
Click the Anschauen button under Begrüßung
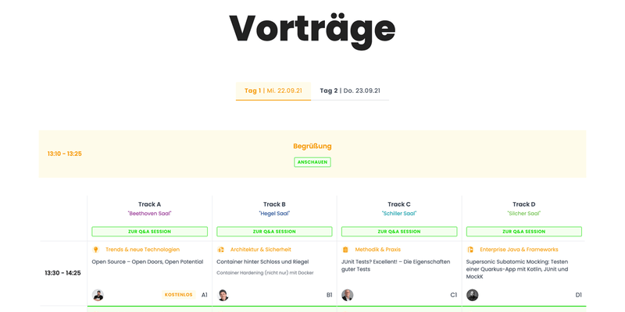click(312, 162)
